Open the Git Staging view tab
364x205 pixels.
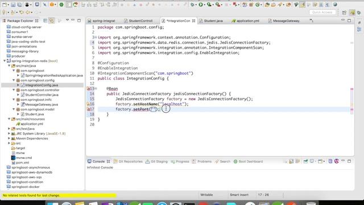pyautogui.click(x=156, y=161)
